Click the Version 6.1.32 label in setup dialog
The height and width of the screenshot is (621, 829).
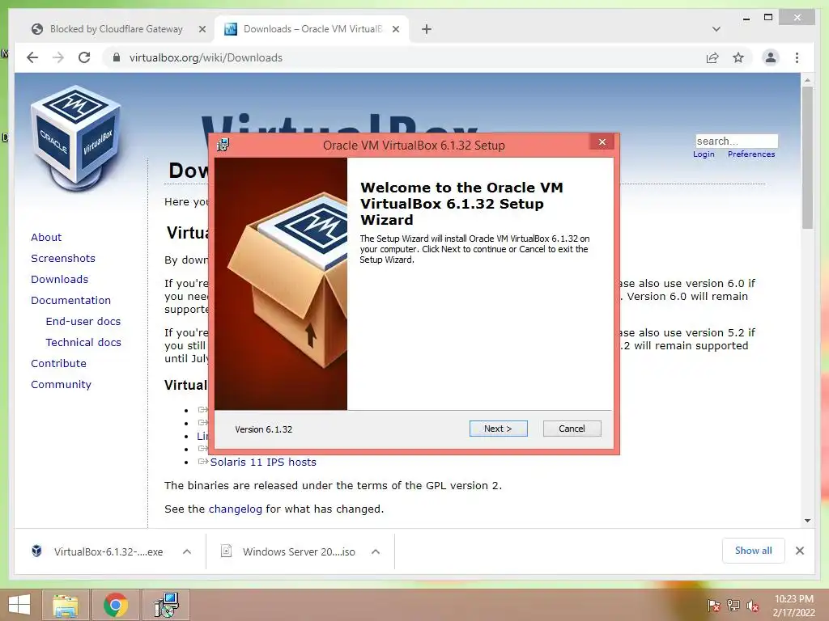pos(263,429)
